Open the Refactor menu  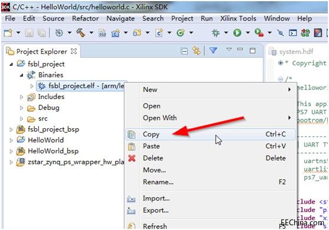(x=85, y=18)
